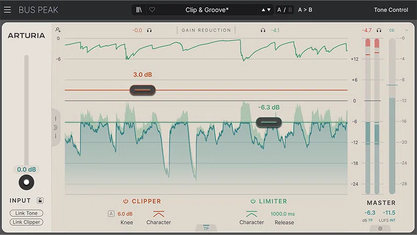The image size is (417, 235).
Task: Toggle the auto knee 'A' button
Action: 111,213
